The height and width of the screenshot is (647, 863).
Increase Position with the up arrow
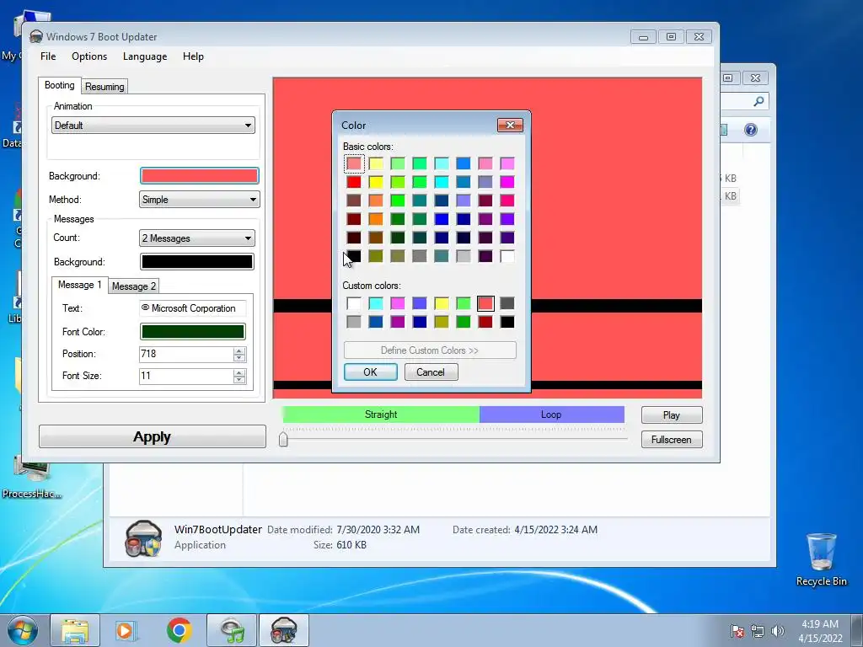239,350
